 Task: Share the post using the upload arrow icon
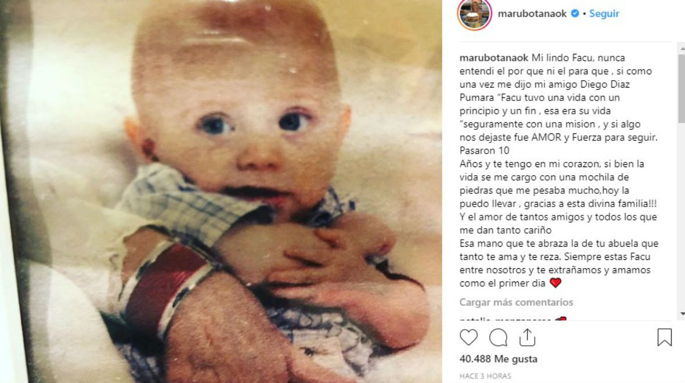[x=527, y=337]
